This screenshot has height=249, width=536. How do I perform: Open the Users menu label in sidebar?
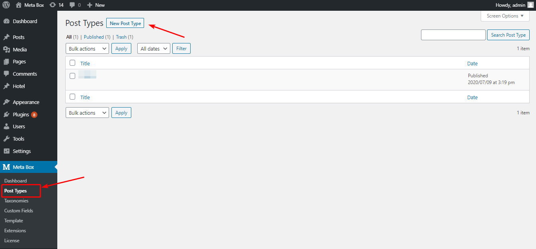19,126
